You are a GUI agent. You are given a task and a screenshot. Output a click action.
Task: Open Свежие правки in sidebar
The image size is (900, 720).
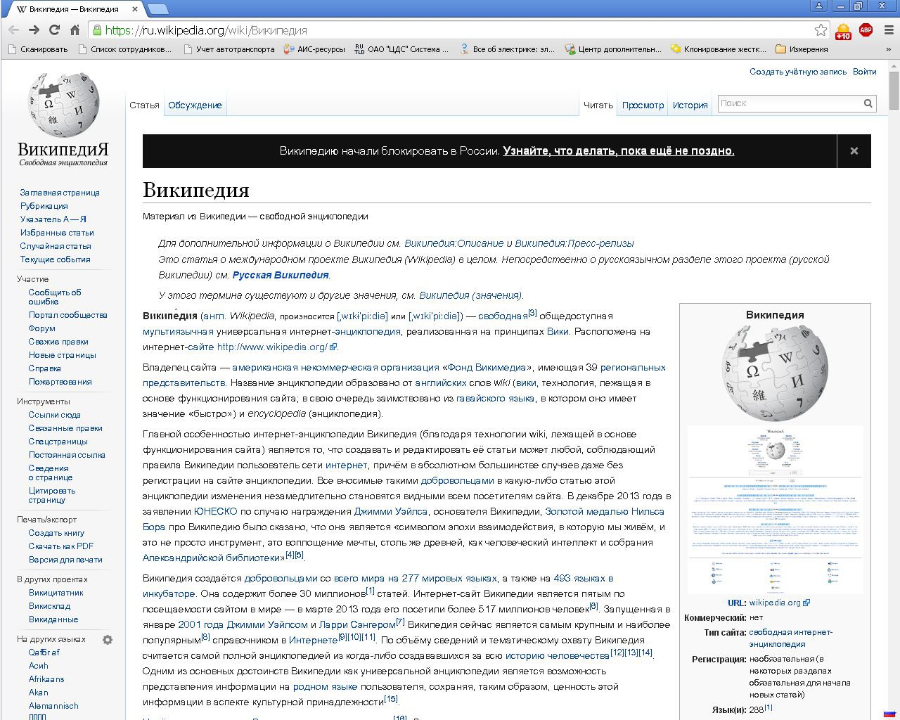coord(58,342)
